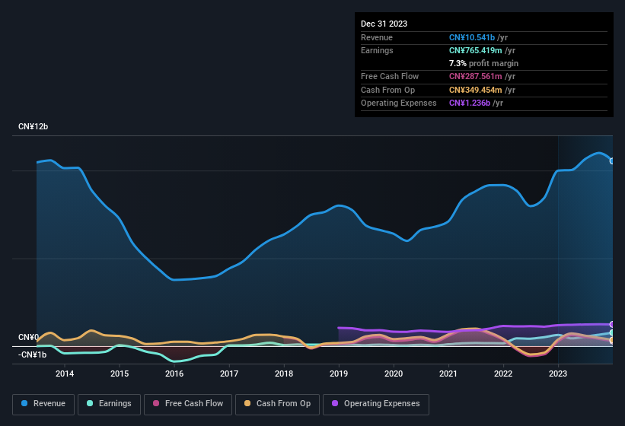Click the Free Cash Flow value CN¥287.561m
625x426 pixels.
click(476, 76)
